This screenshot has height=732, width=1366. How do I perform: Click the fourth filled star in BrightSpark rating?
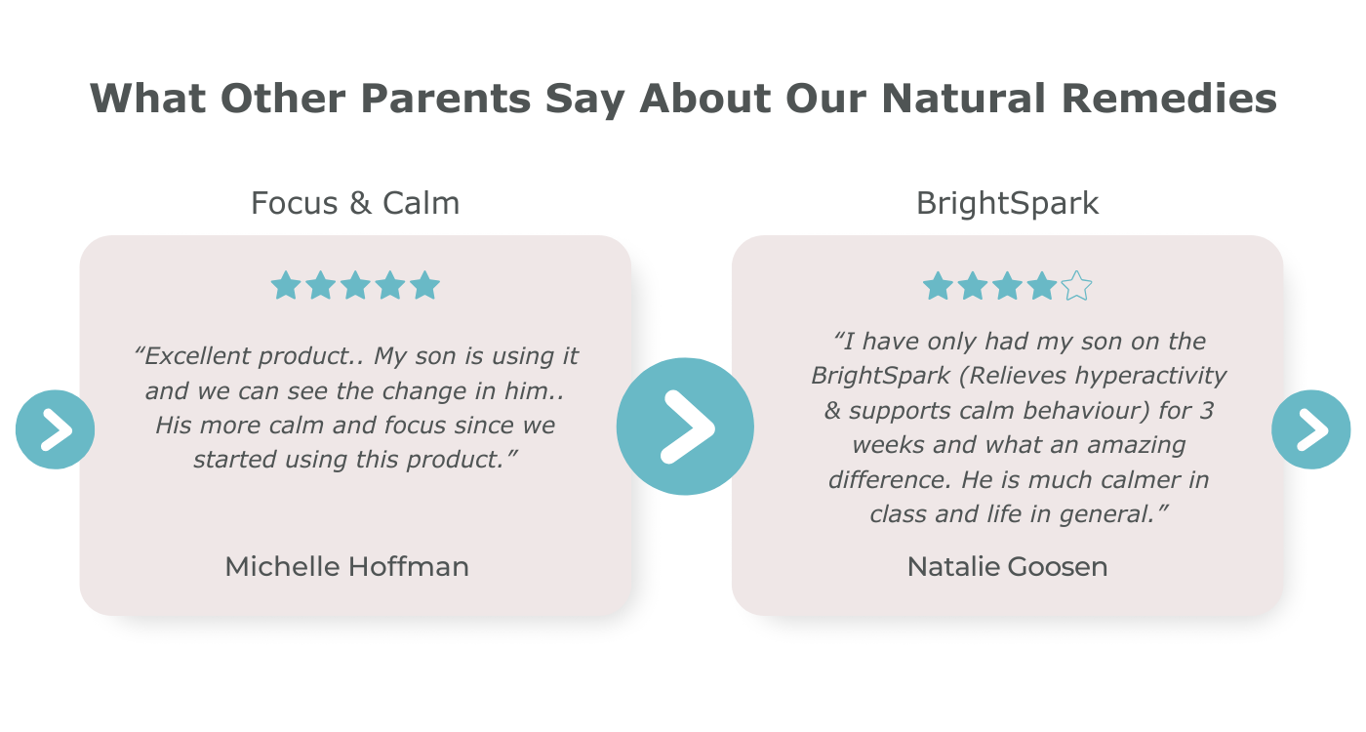[1042, 286]
